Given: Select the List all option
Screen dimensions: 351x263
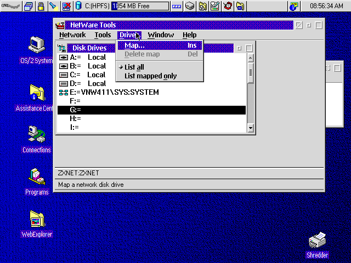Looking at the screenshot, I should [160, 67].
